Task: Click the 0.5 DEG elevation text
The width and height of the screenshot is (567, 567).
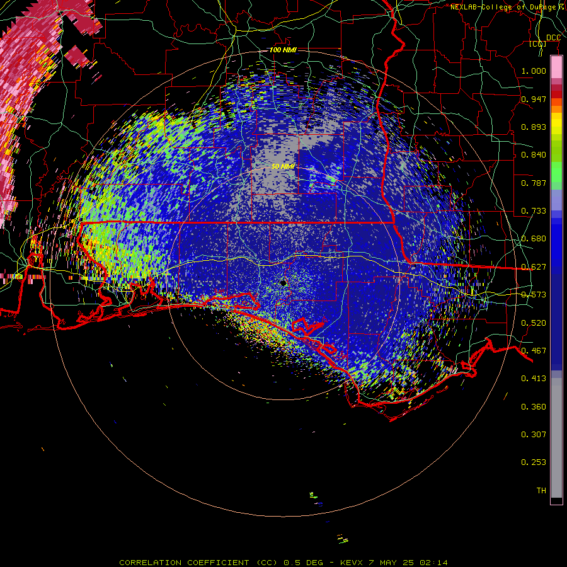Action: [304, 563]
